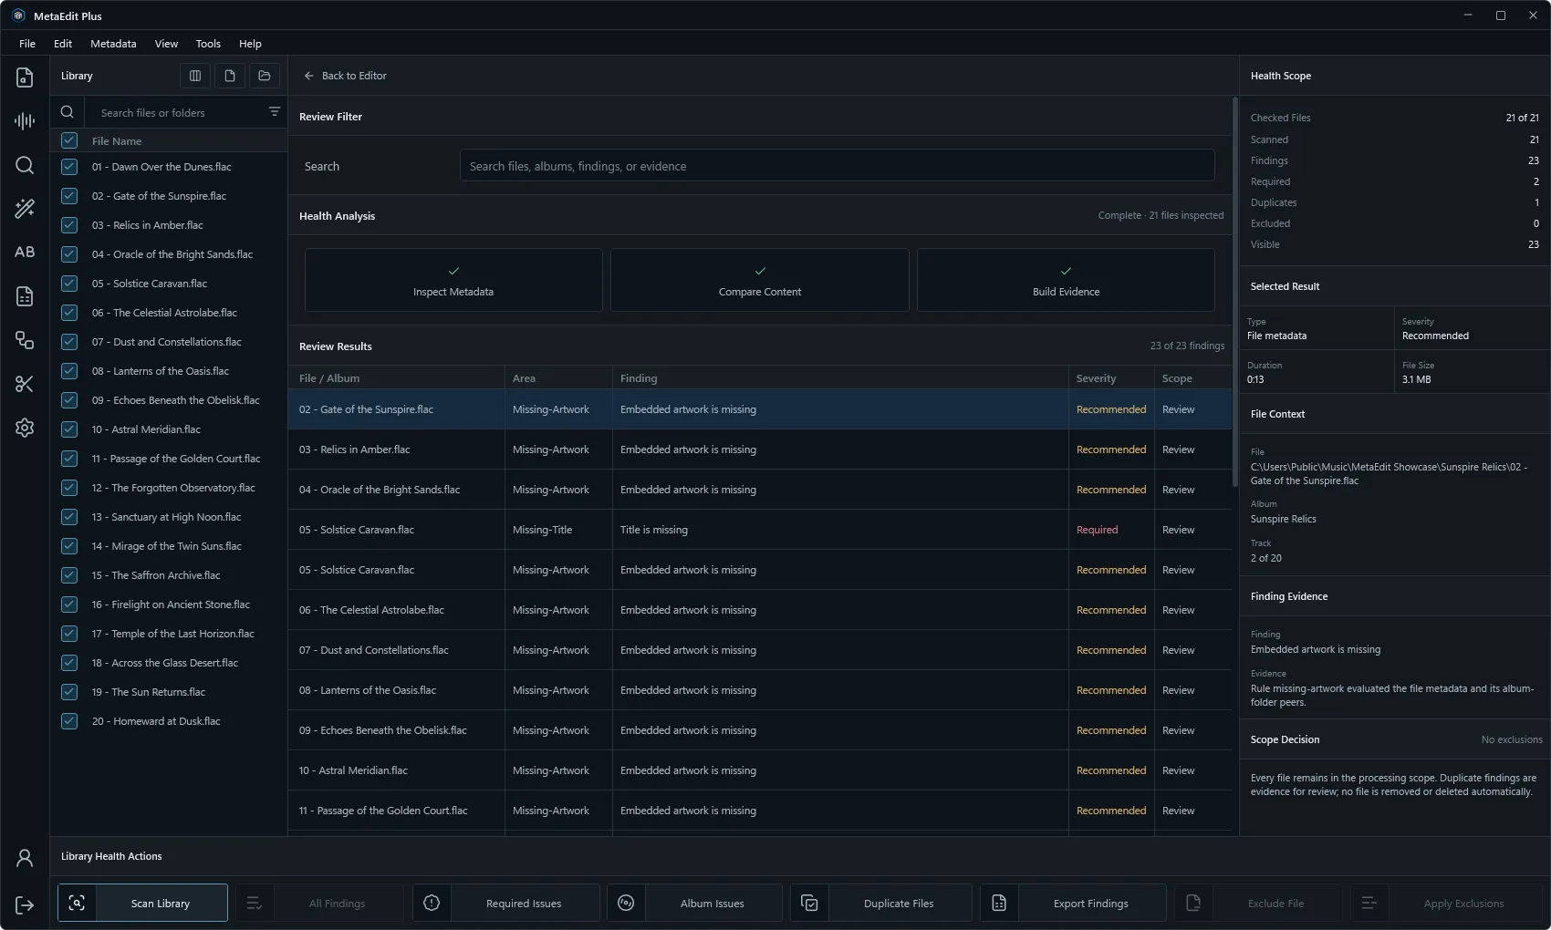1551x930 pixels.
Task: Click the sign-out icon in sidebar
Action: coord(25,904)
